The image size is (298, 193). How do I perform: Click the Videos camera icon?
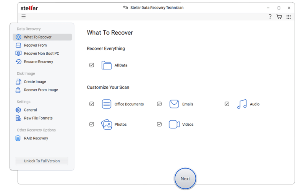[x=174, y=124]
